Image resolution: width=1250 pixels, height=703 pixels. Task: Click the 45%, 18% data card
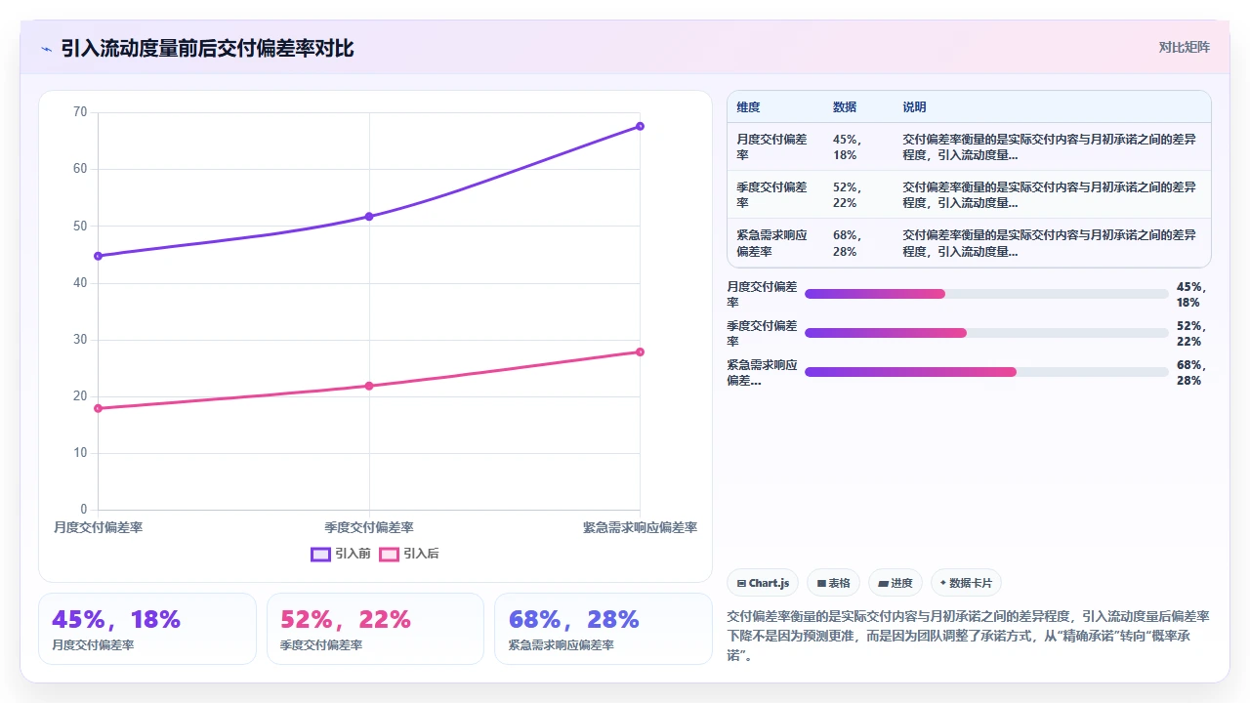(x=147, y=629)
